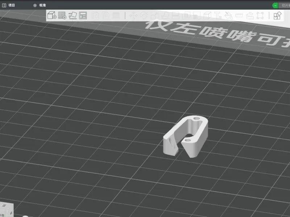
Task: Select the Seam painting cube tool
Action: pos(207,16)
